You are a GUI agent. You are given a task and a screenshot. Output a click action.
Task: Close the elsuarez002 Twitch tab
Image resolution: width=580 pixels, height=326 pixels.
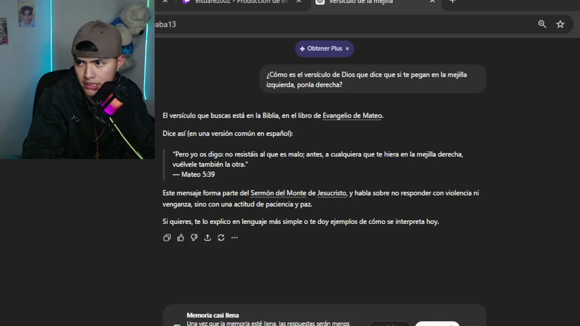pyautogui.click(x=298, y=2)
